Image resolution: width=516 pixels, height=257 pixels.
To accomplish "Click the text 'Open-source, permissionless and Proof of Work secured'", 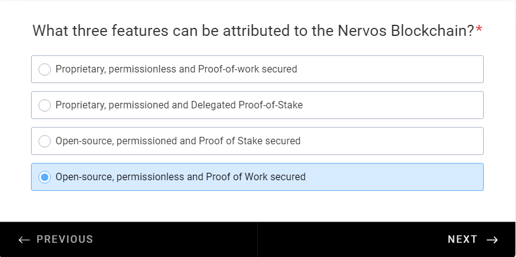I will [180, 177].
